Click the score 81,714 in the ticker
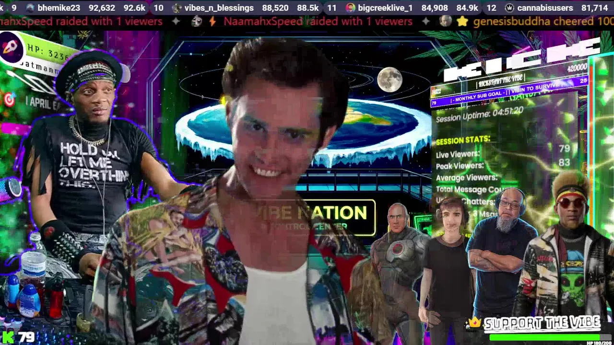Viewport: 614px width, 345px height. (594, 8)
